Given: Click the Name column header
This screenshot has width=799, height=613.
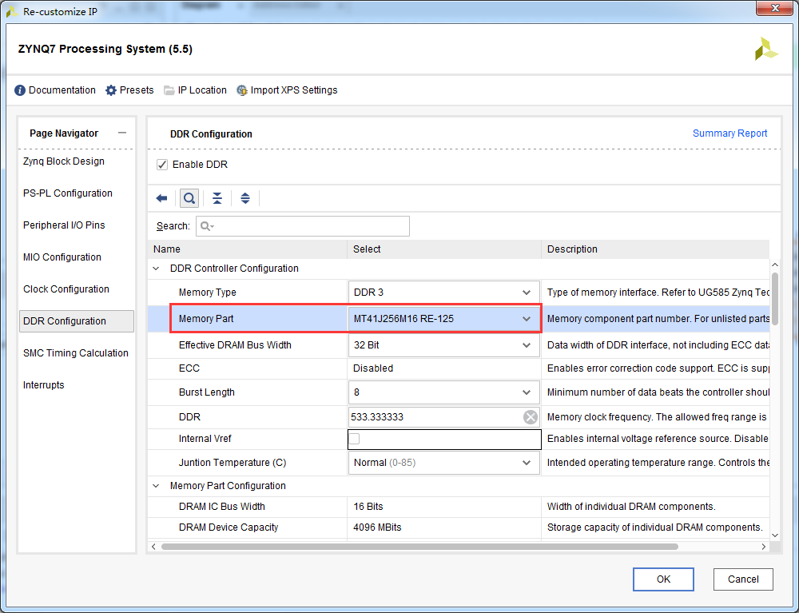Looking at the screenshot, I should coord(248,249).
